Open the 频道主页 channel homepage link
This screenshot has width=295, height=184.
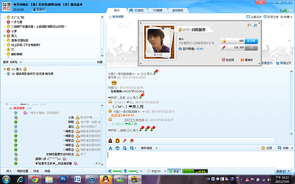[x=284, y=63]
